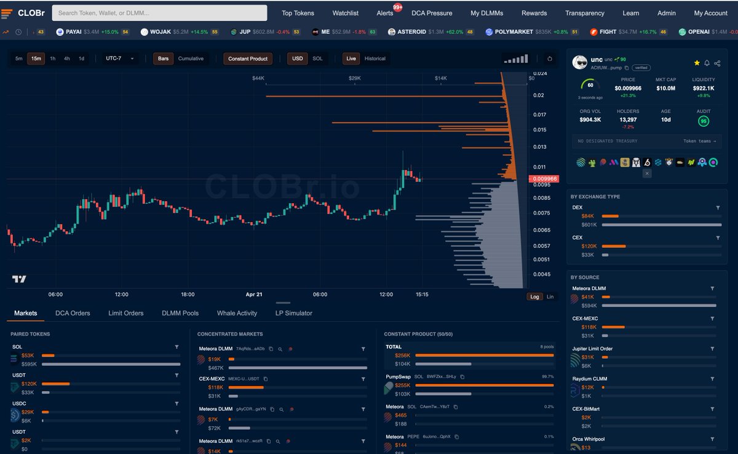Share the unc token page
The width and height of the screenshot is (738, 454).
click(718, 63)
